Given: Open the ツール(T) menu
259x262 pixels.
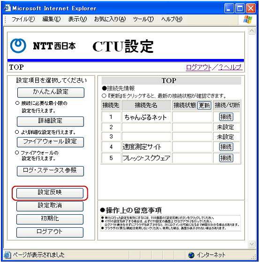Looking at the screenshot, I should (143, 19).
